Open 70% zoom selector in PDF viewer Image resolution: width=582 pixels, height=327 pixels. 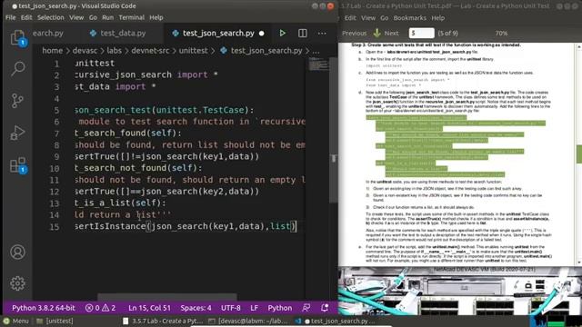pyautogui.click(x=501, y=34)
